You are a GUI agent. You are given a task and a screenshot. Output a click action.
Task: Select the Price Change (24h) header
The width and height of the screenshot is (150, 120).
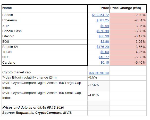point(128,8)
